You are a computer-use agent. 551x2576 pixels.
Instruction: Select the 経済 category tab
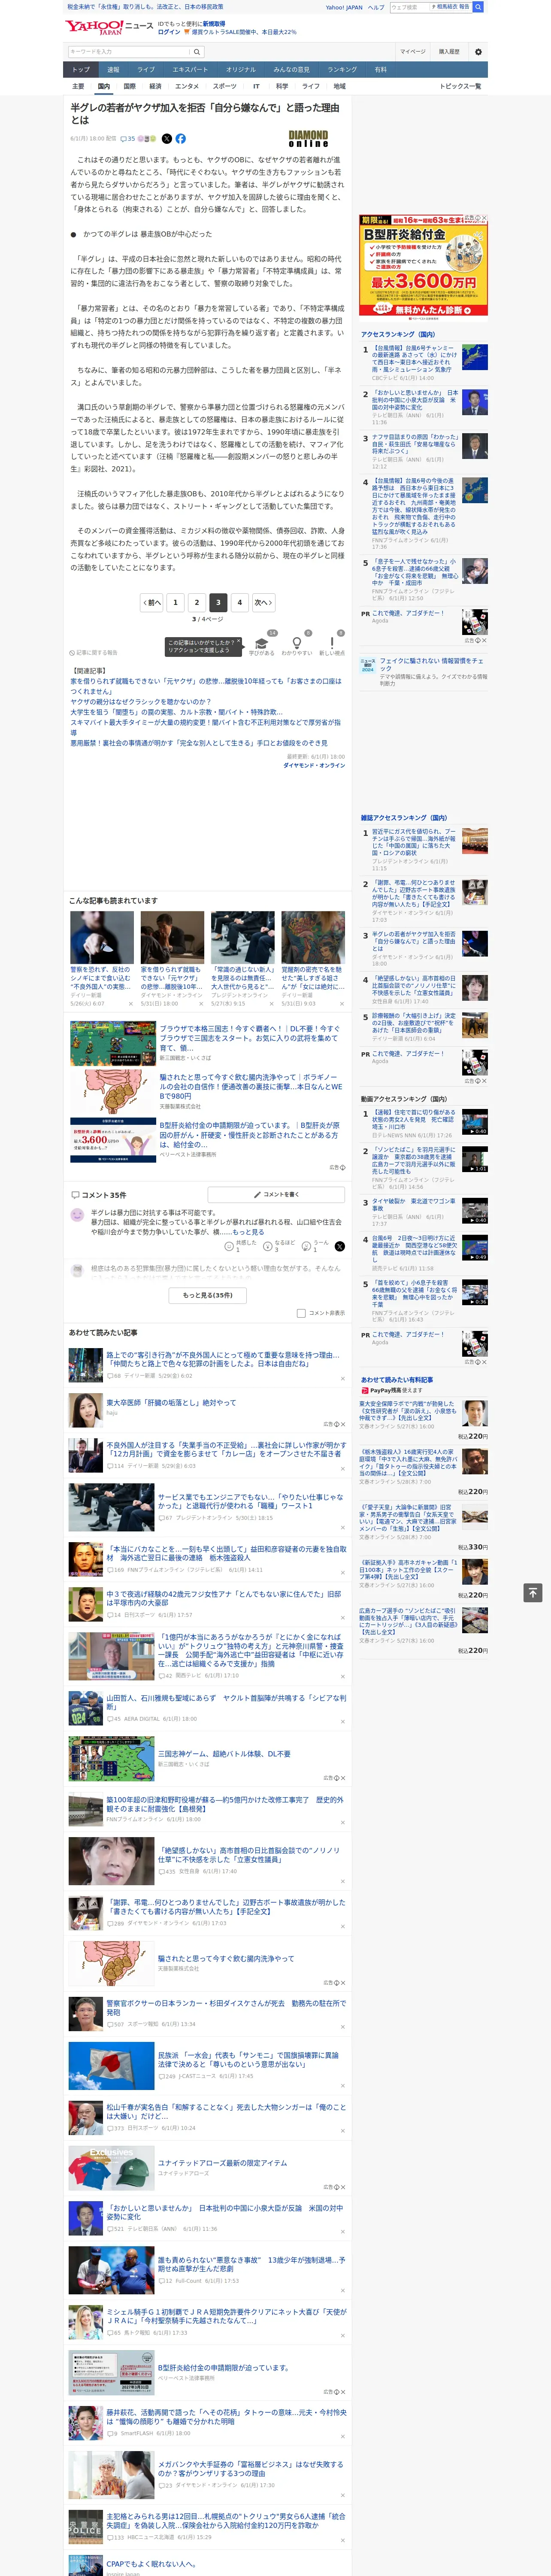click(155, 86)
